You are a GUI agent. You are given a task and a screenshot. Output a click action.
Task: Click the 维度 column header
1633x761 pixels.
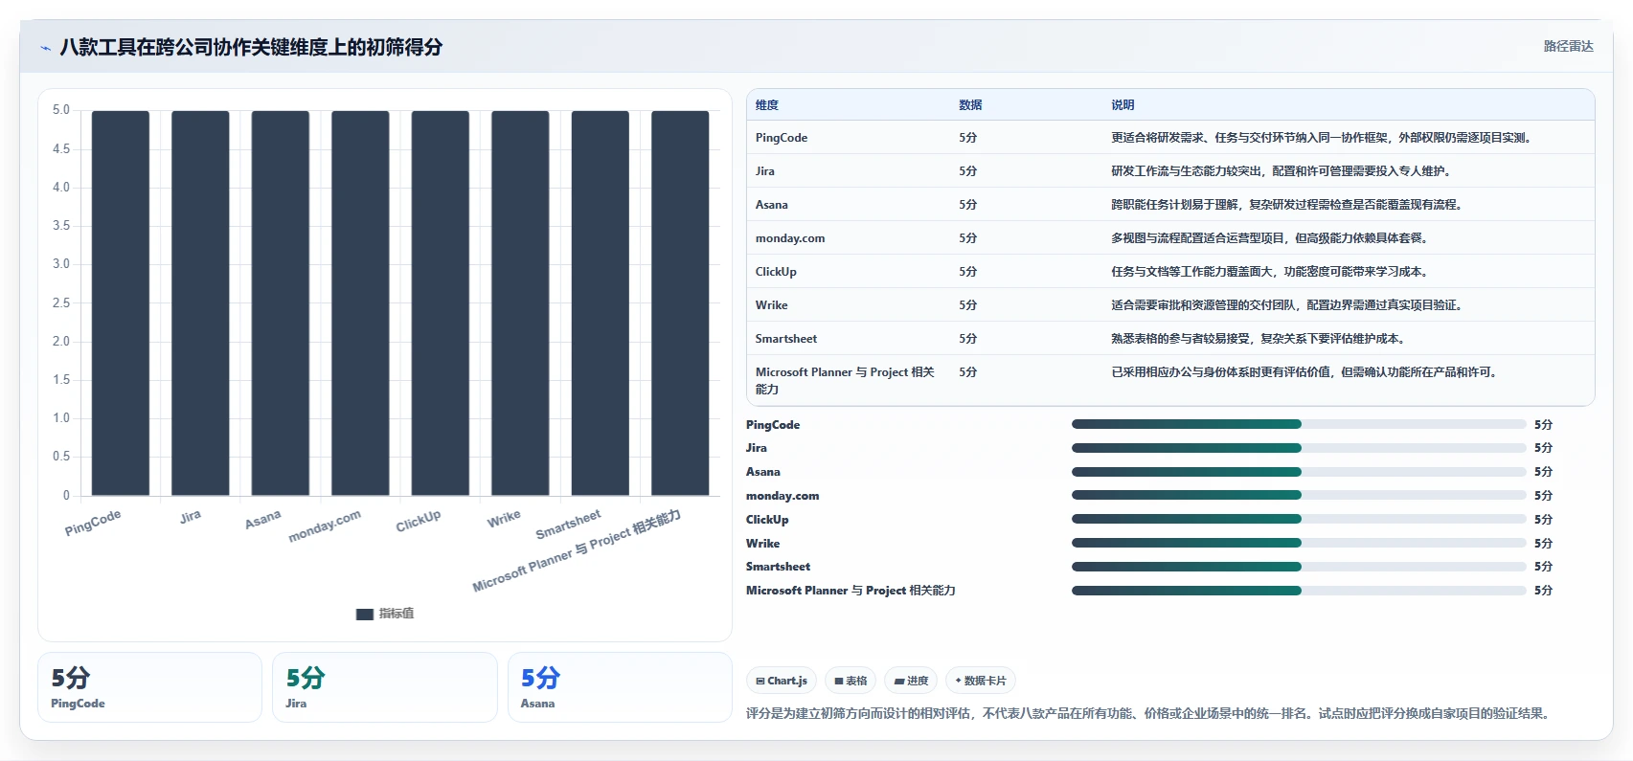click(767, 105)
